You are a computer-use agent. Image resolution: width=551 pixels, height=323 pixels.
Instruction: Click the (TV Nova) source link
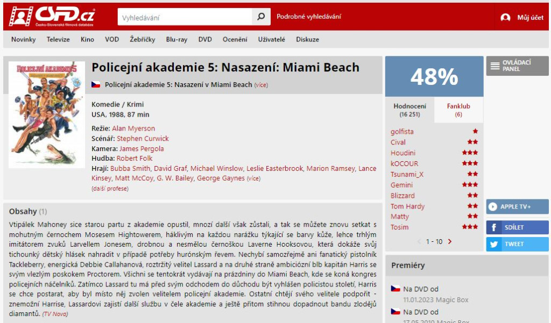(x=55, y=314)
